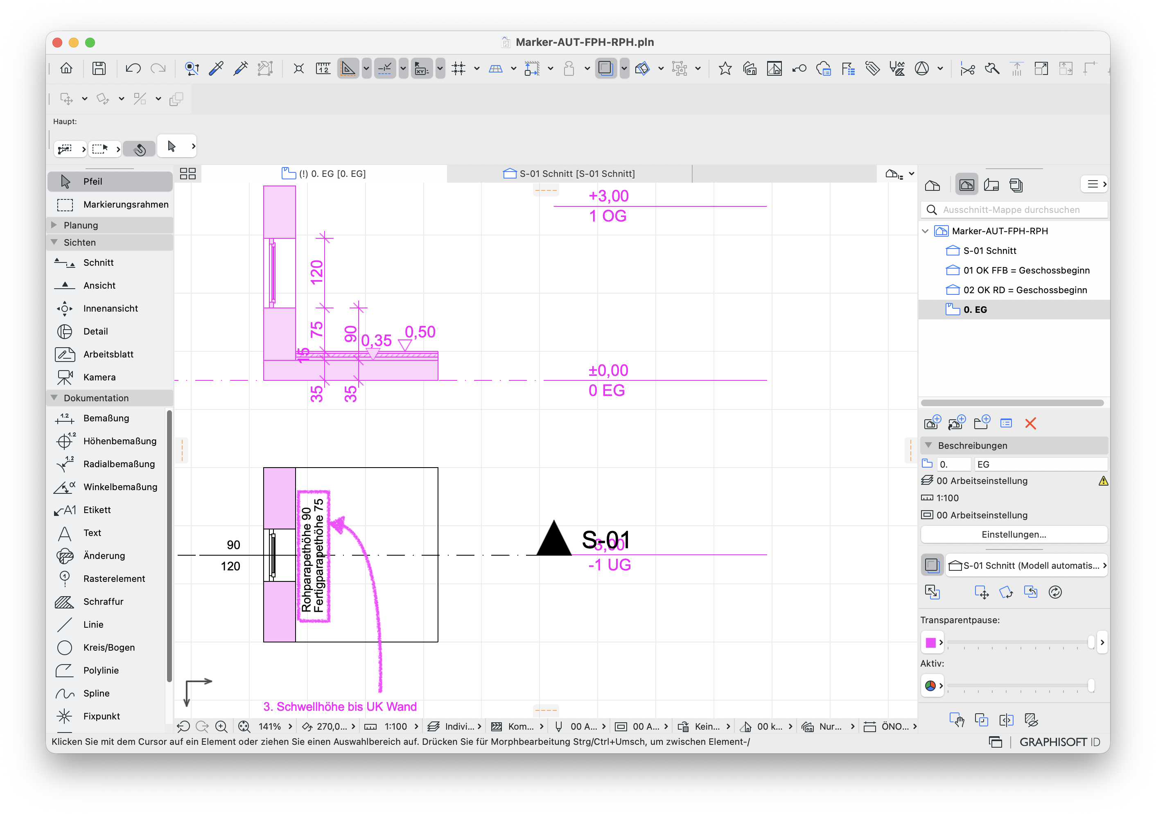The image size is (1156, 814).
Task: Click the red delete X icon
Action: pos(1031,423)
